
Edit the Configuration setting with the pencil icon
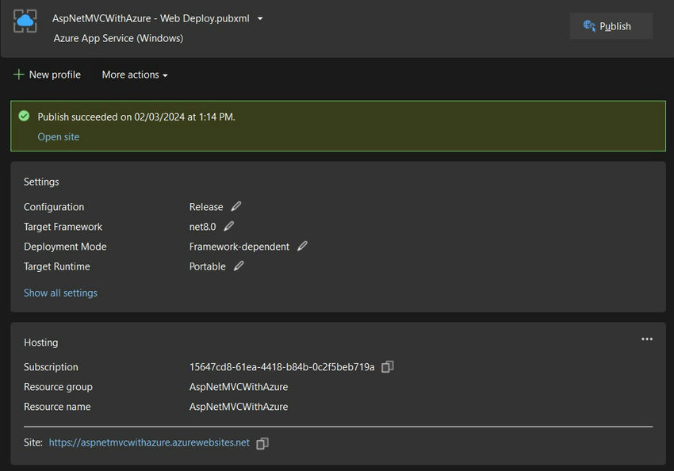tap(236, 206)
